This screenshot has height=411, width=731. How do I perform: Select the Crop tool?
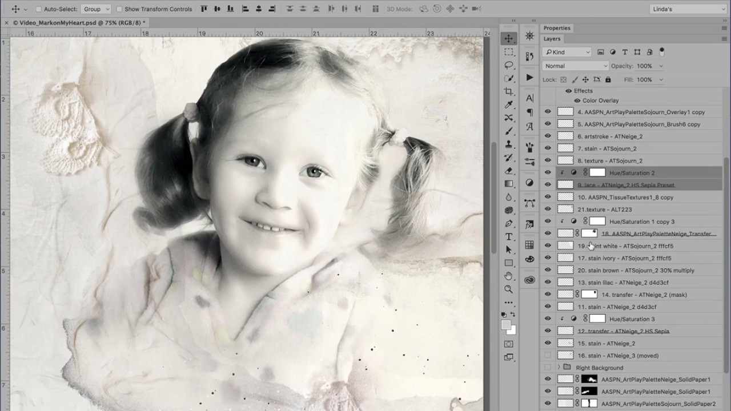coord(509,91)
